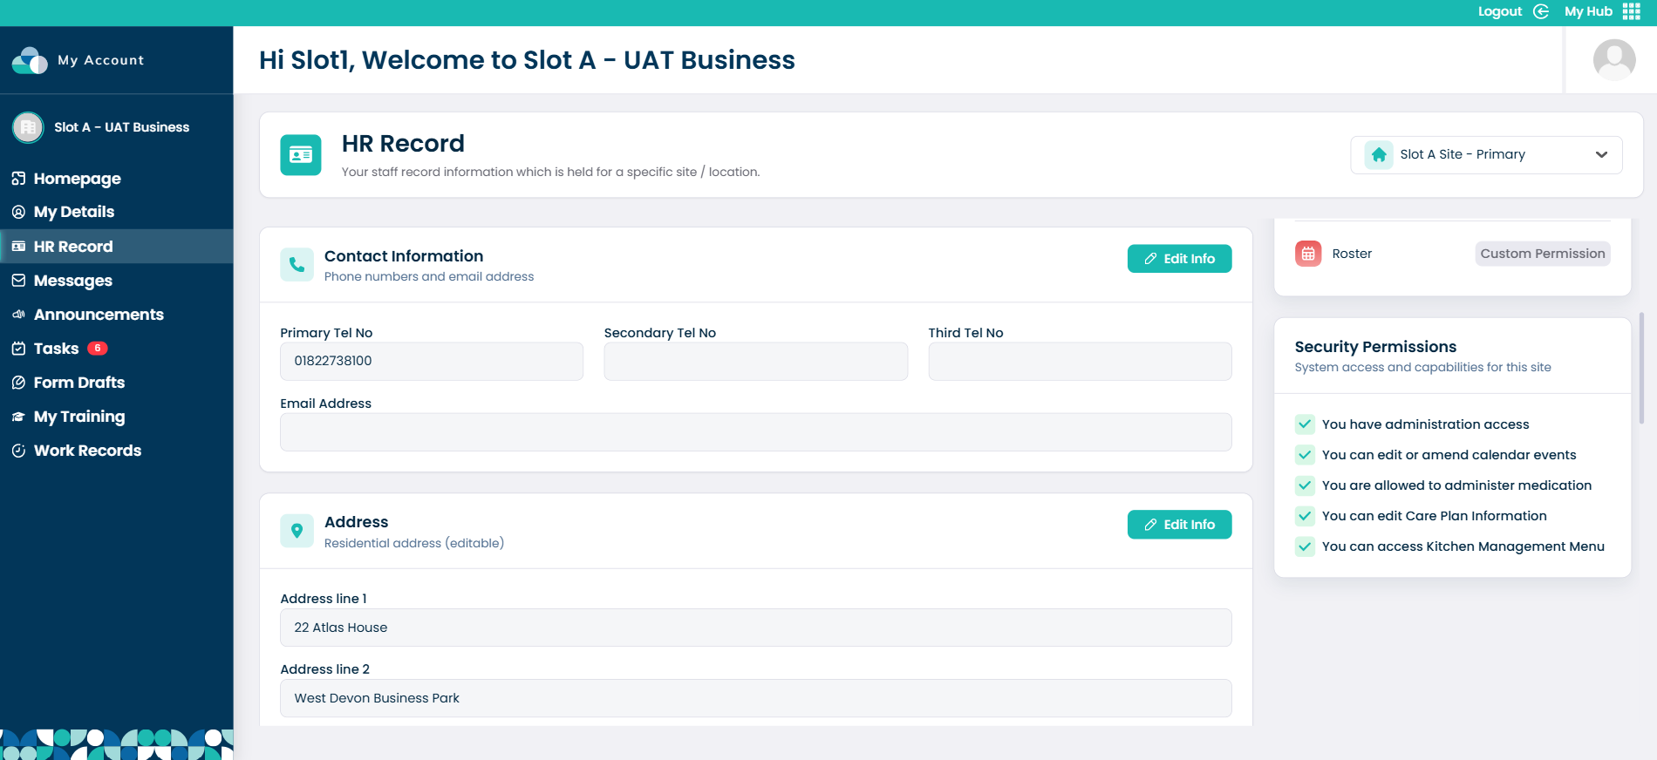Click Edit Info for Address

tap(1179, 525)
